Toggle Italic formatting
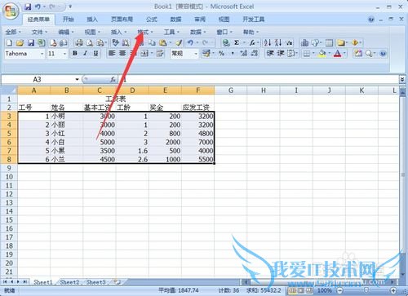The image size is (408, 296). (85, 54)
